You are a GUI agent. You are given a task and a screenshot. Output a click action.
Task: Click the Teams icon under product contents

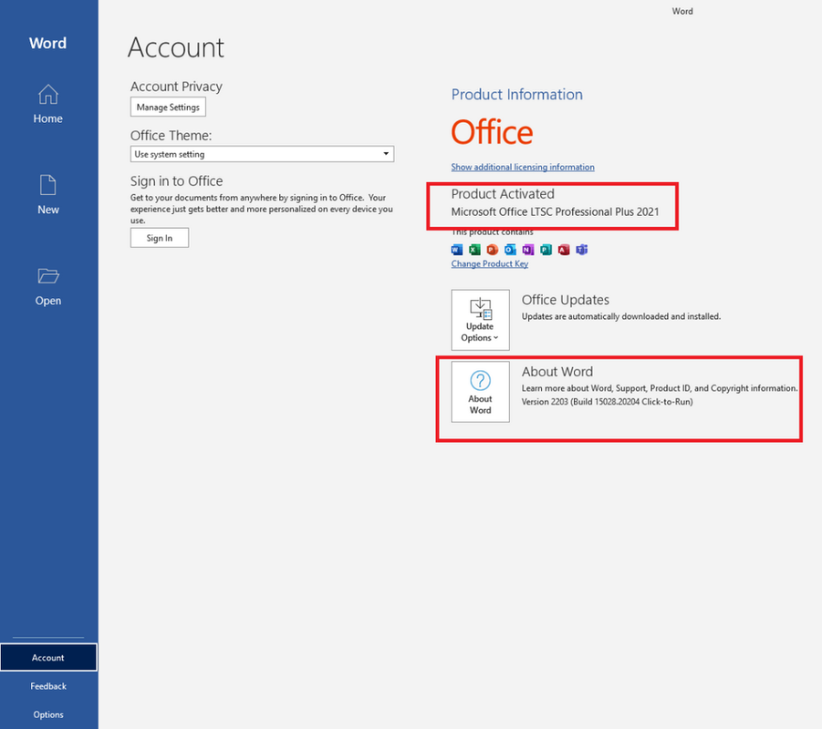(x=581, y=250)
